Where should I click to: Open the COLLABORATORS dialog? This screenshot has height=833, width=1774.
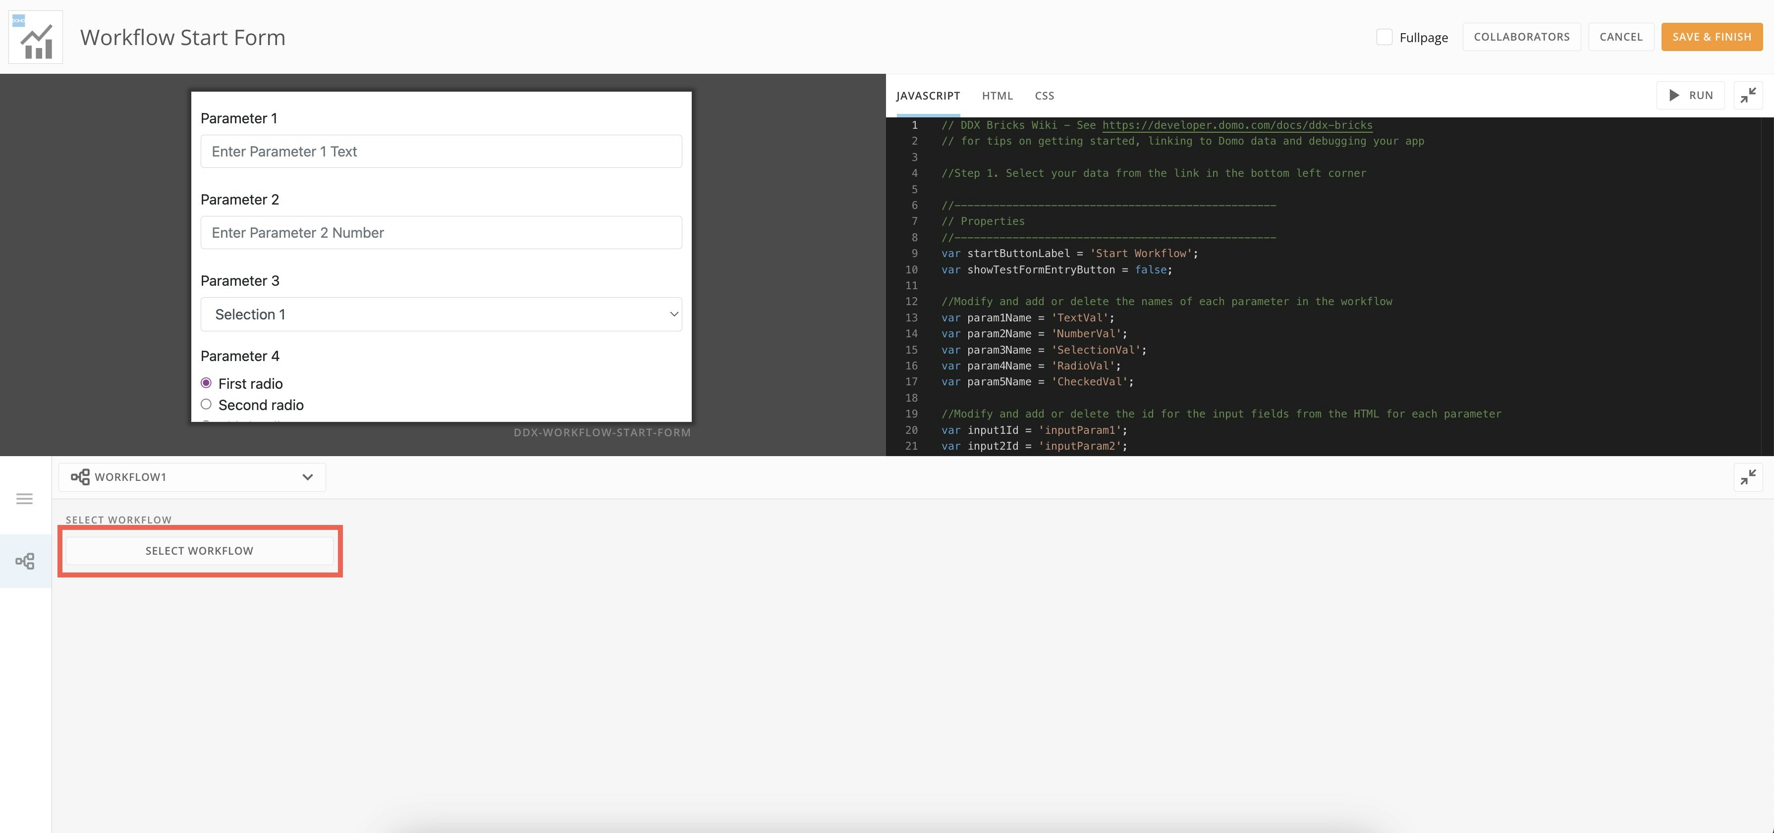point(1521,37)
